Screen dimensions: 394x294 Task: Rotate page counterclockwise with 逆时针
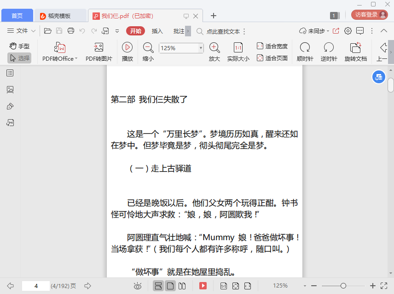(329, 47)
